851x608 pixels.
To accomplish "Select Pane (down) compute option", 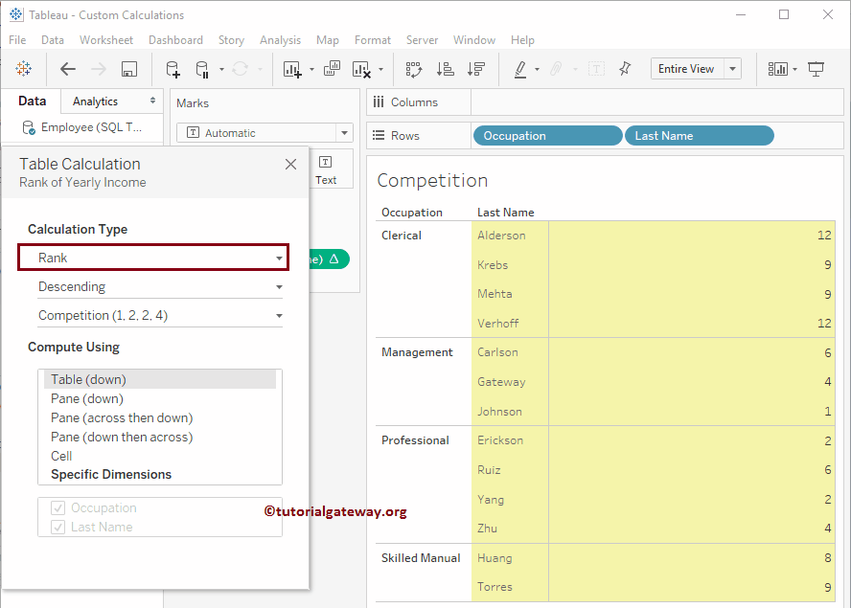I will coord(86,398).
